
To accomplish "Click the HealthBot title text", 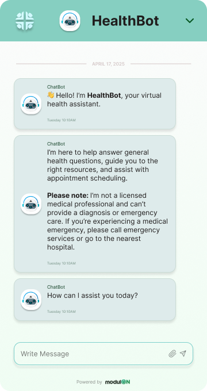I will (x=125, y=21).
